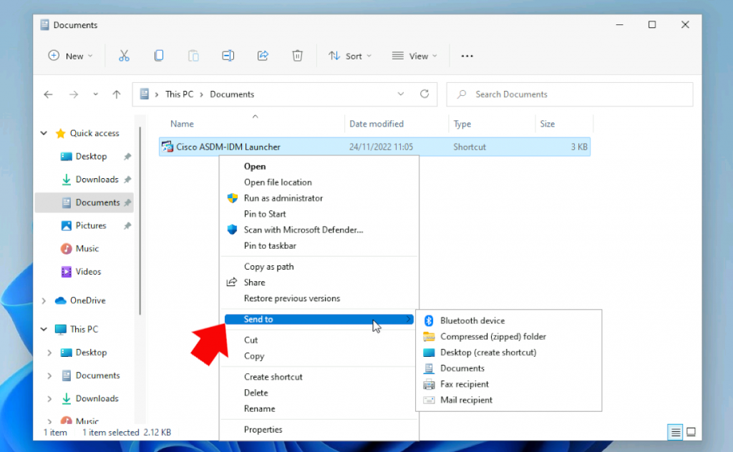This screenshot has width=733, height=452.
Task: Share the file via the toolbar Share icon
Action: click(263, 55)
